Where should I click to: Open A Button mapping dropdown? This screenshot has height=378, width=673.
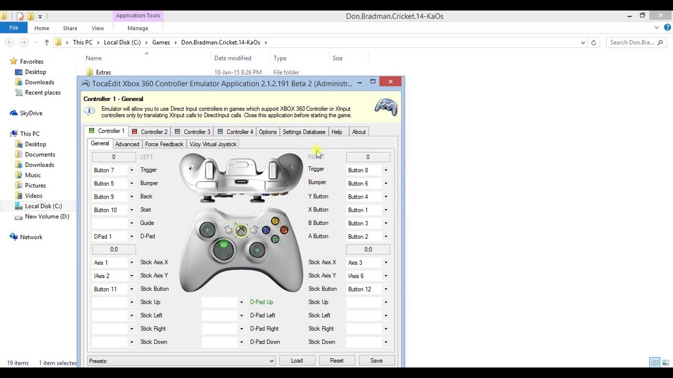(x=385, y=236)
